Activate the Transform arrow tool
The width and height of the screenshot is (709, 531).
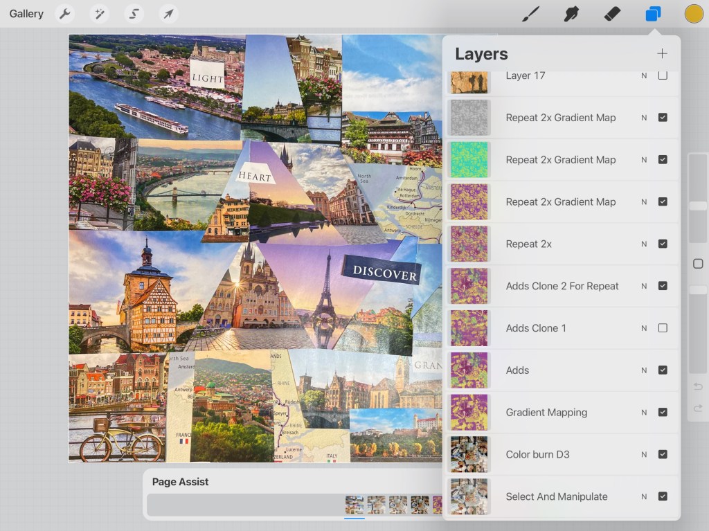pos(168,14)
